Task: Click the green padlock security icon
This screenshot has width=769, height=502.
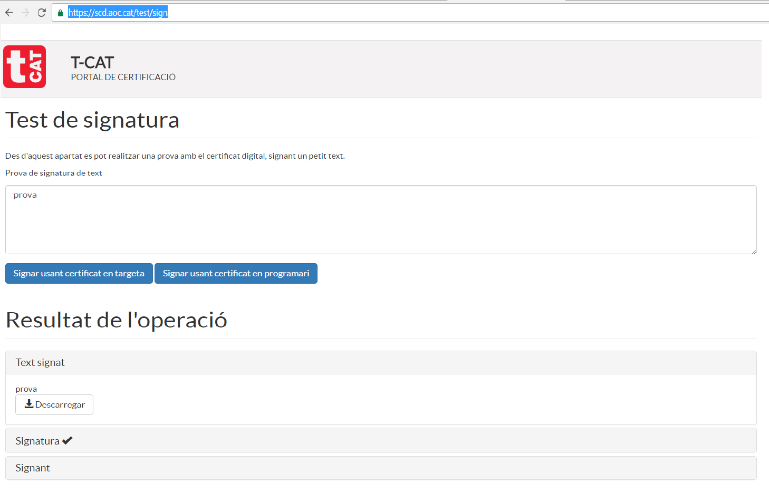Action: pyautogui.click(x=61, y=13)
